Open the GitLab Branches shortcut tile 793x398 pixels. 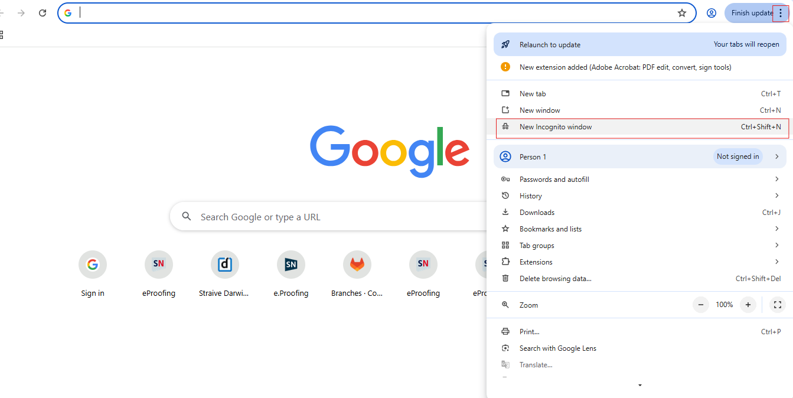click(x=357, y=265)
